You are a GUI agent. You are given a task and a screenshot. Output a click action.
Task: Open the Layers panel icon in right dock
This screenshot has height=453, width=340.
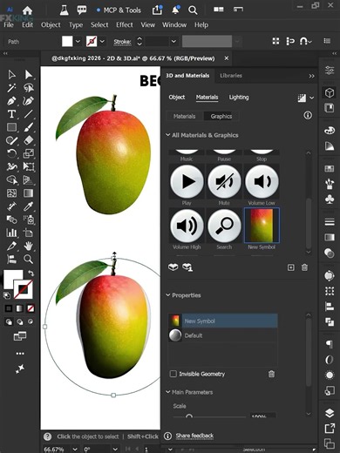pos(330,413)
